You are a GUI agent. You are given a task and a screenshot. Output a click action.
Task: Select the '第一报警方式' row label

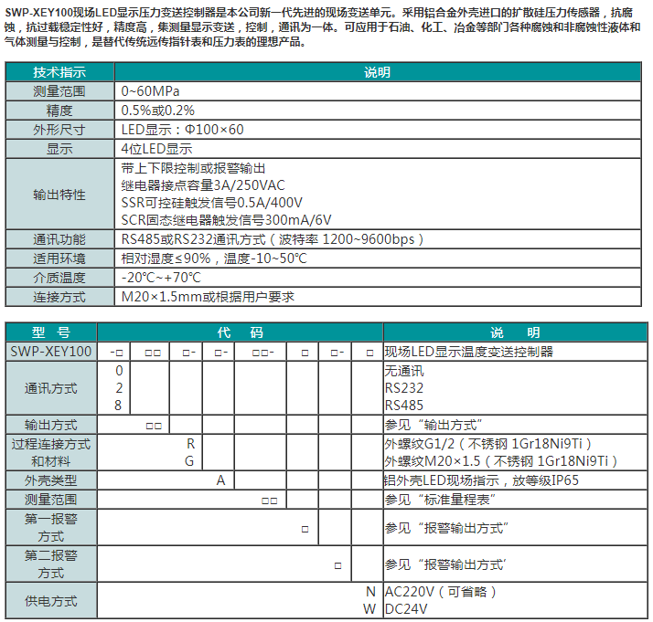tap(51, 528)
